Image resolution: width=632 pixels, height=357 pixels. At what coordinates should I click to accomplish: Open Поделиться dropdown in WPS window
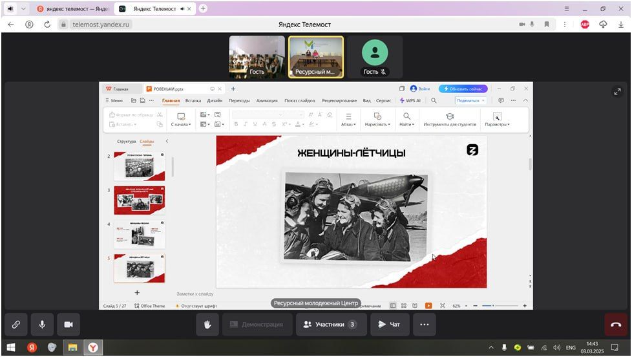coord(471,100)
